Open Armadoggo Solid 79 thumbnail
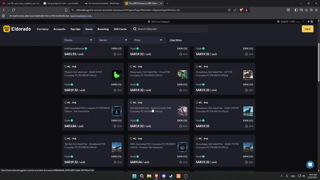 pyautogui.click(x=248, y=147)
